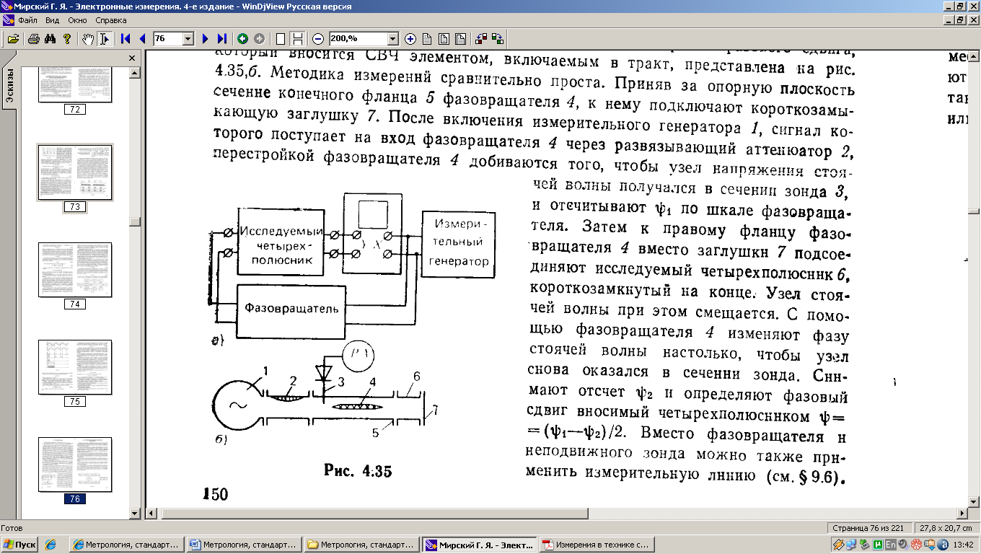Zoom in with the plus icon
981x554 pixels.
410,39
